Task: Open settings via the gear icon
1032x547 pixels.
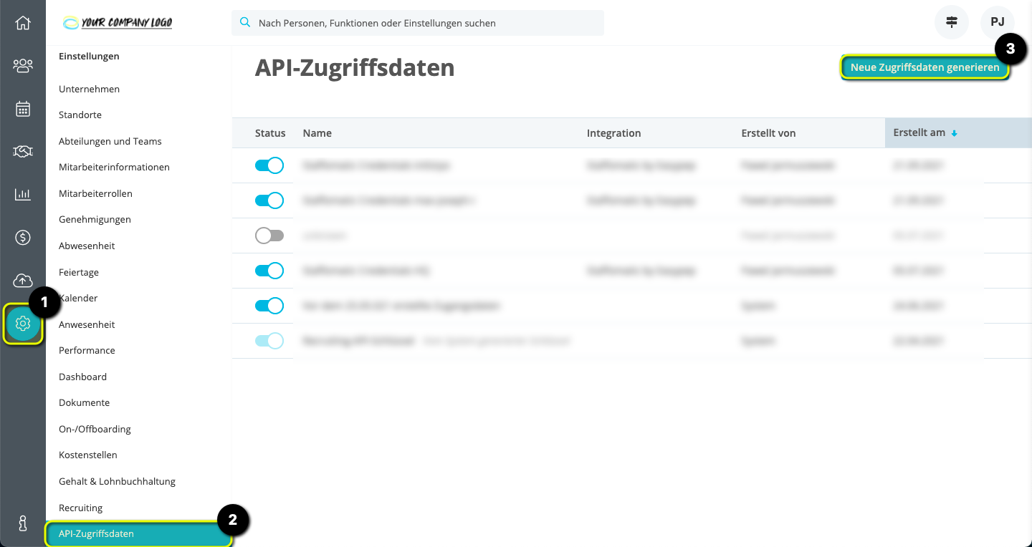Action: [23, 324]
